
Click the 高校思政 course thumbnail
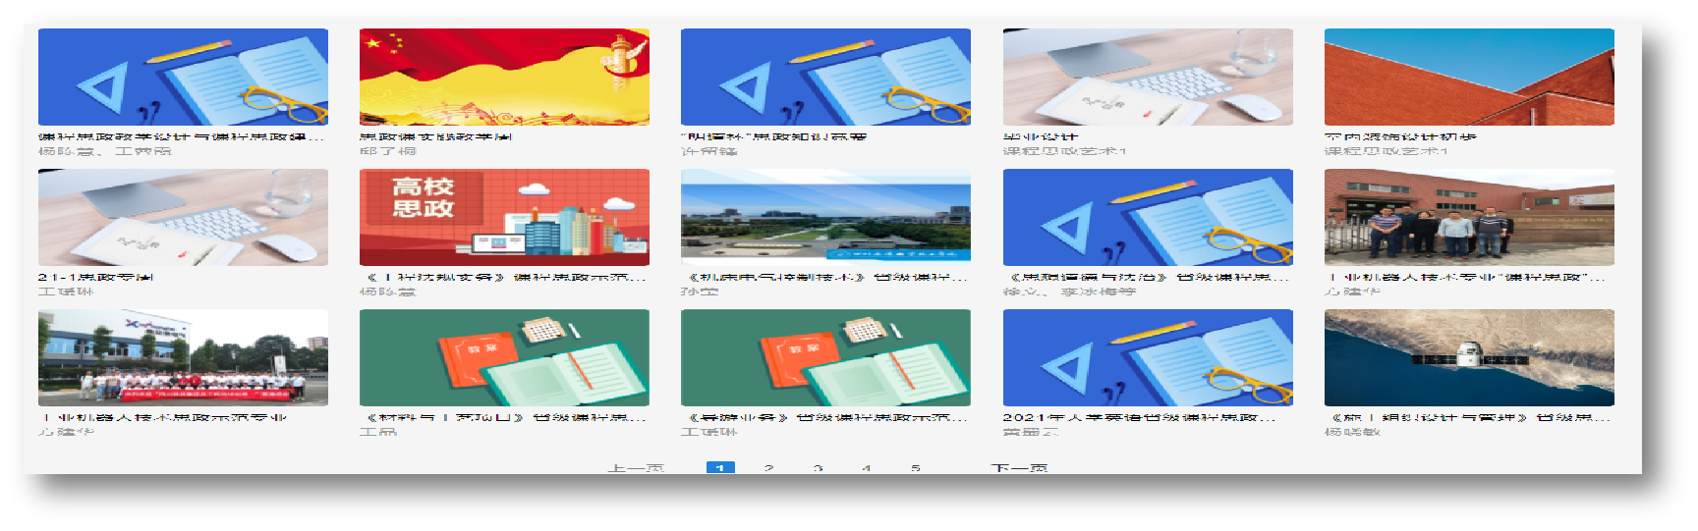coord(504,217)
